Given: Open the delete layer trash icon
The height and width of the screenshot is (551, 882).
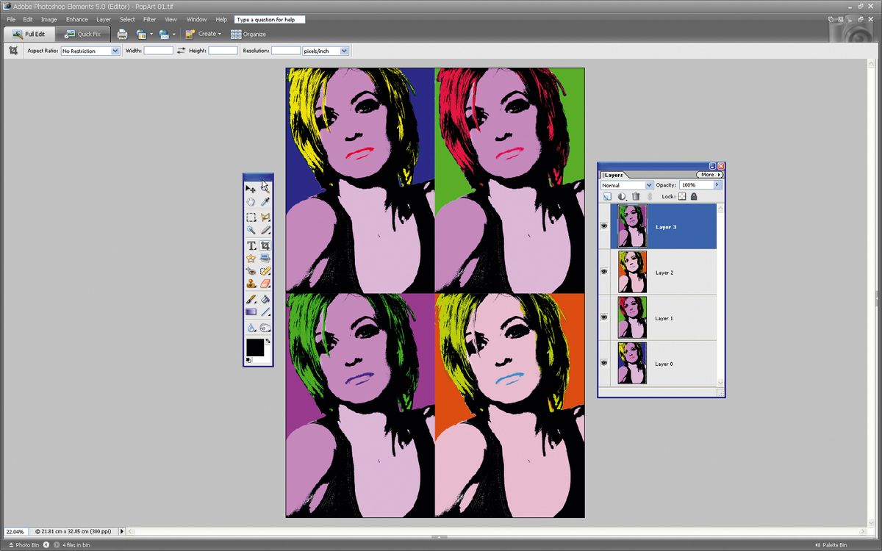Looking at the screenshot, I should pos(636,196).
